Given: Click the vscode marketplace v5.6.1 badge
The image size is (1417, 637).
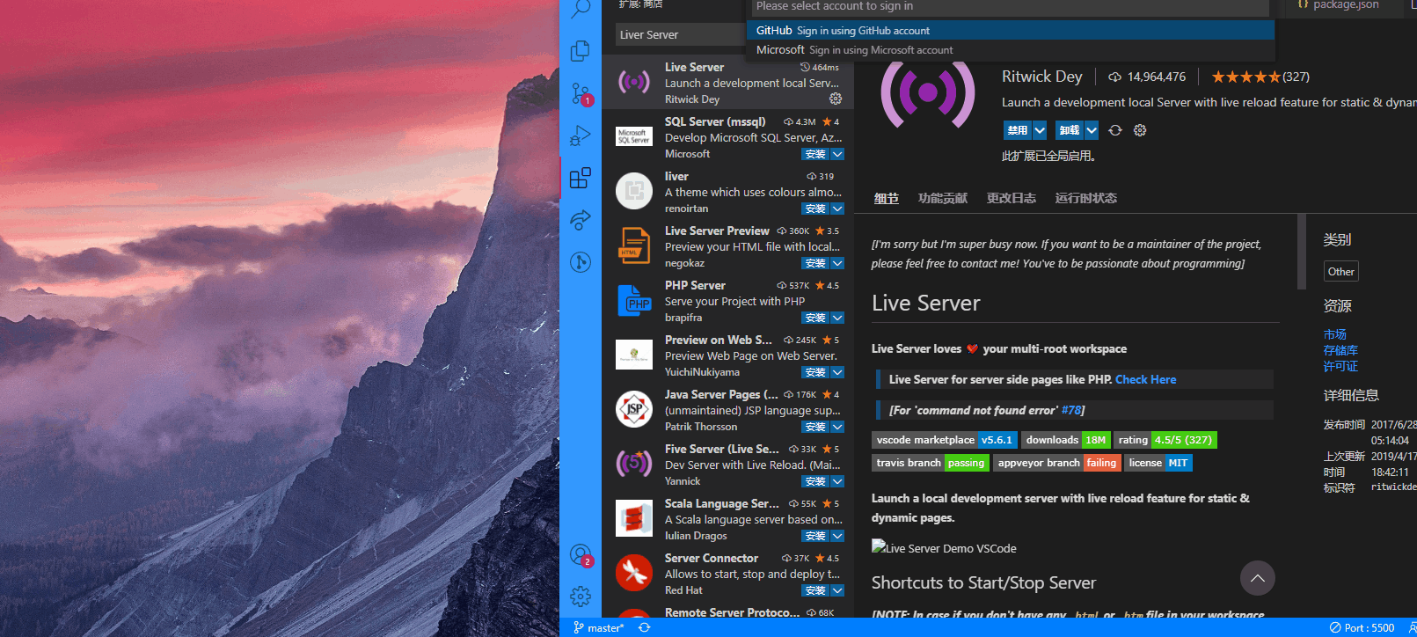Looking at the screenshot, I should point(945,440).
